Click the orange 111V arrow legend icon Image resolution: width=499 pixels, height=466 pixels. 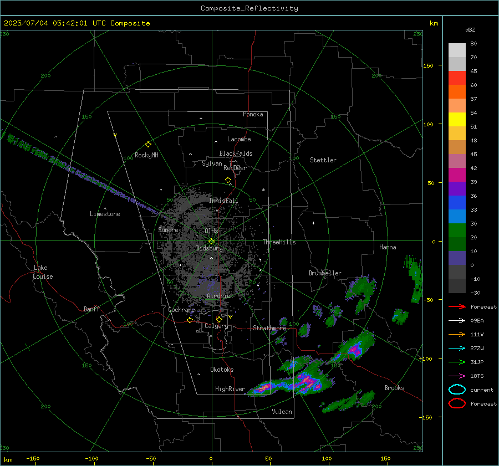(457, 334)
